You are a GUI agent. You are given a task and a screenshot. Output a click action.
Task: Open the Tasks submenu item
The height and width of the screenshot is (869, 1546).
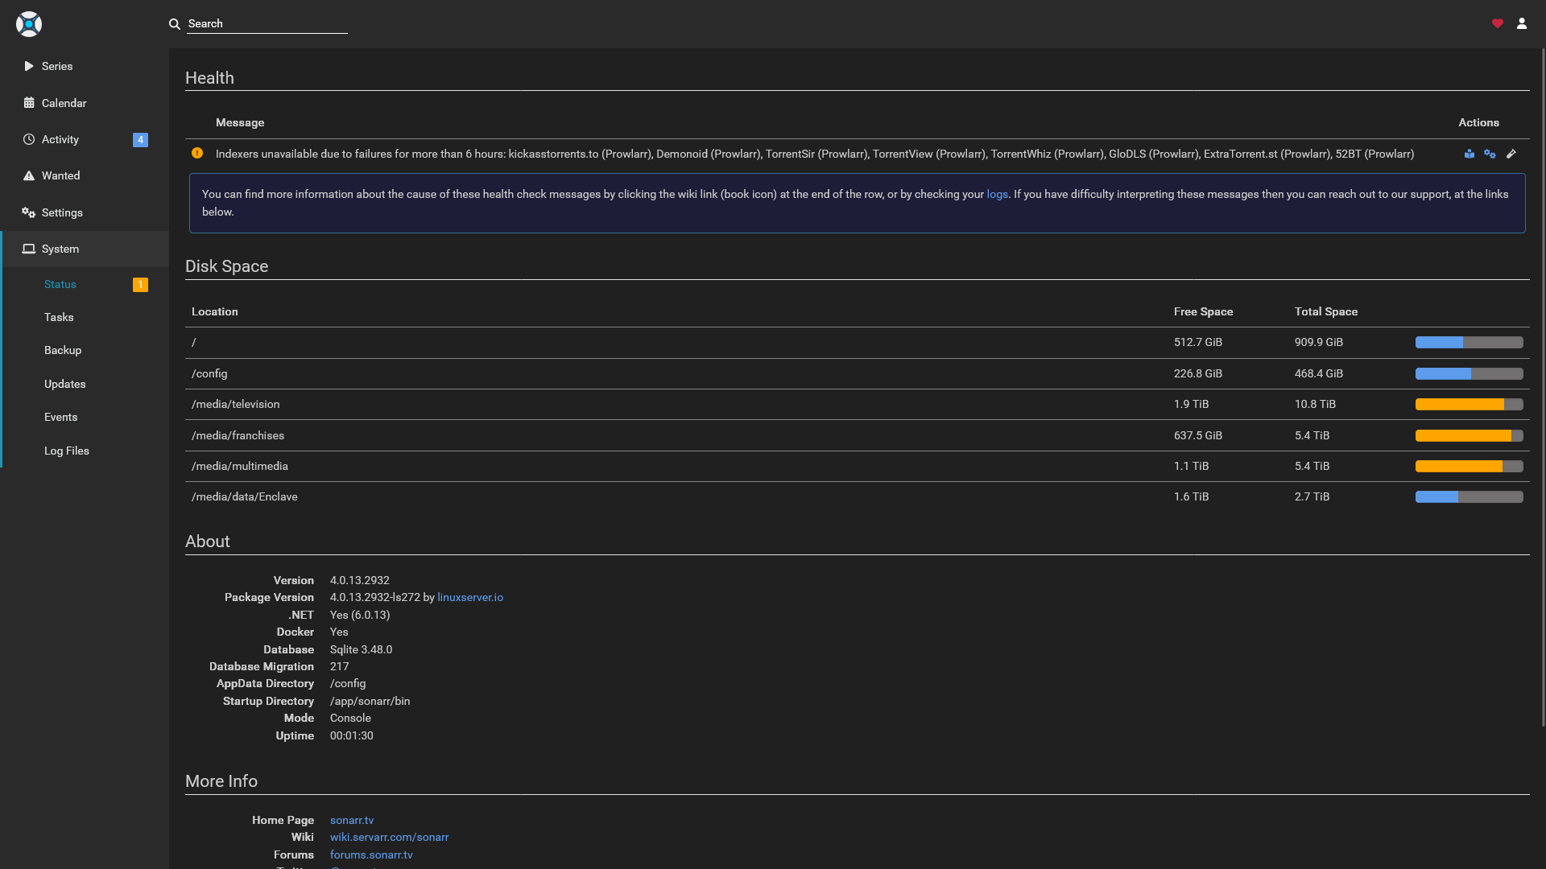point(85,317)
